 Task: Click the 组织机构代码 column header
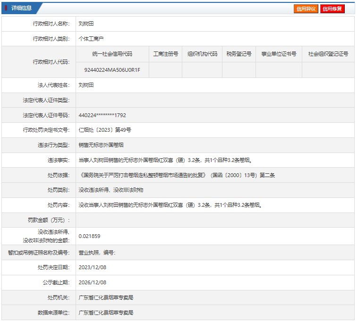click(202, 54)
